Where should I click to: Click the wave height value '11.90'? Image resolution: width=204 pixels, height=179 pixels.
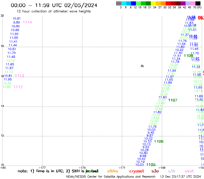click(14, 34)
